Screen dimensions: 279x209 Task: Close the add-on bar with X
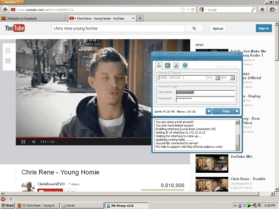pos(11,199)
